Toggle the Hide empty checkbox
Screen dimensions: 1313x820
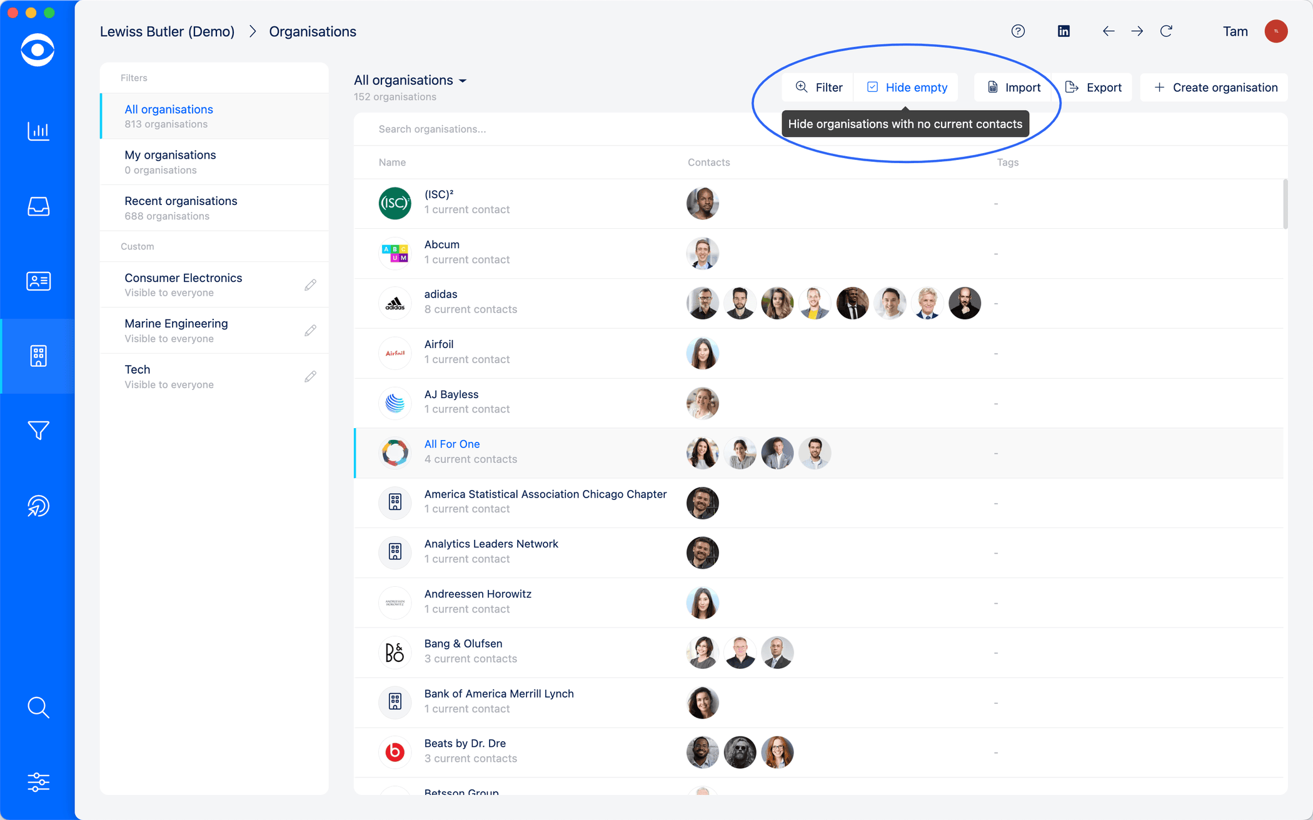tap(873, 87)
